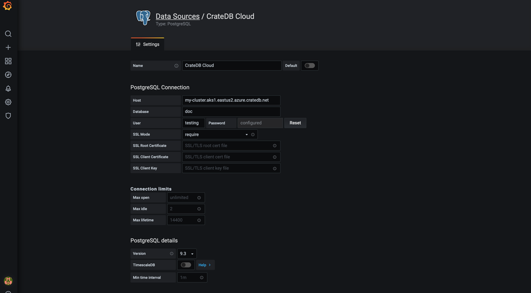Open the Version 9.3 dropdown
531x293 pixels.
click(187, 254)
